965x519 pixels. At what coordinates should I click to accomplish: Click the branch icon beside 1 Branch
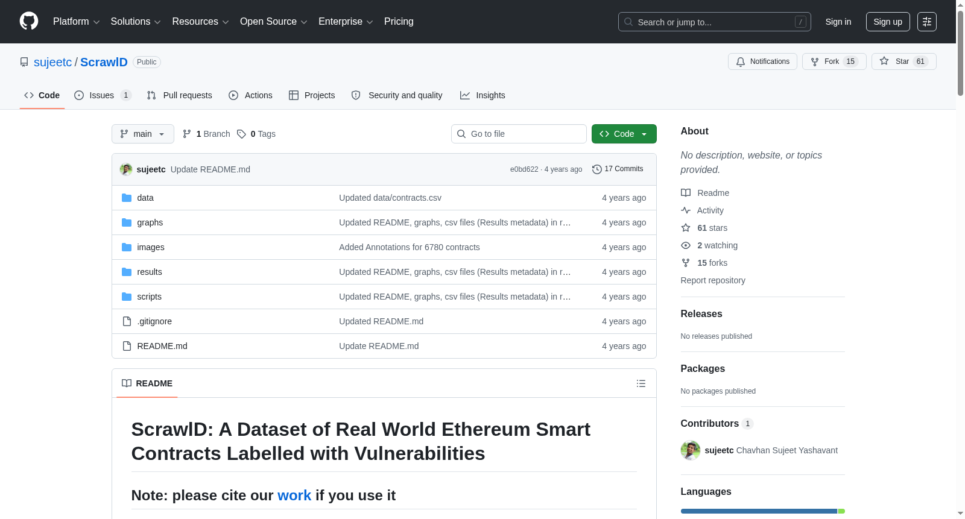(187, 134)
